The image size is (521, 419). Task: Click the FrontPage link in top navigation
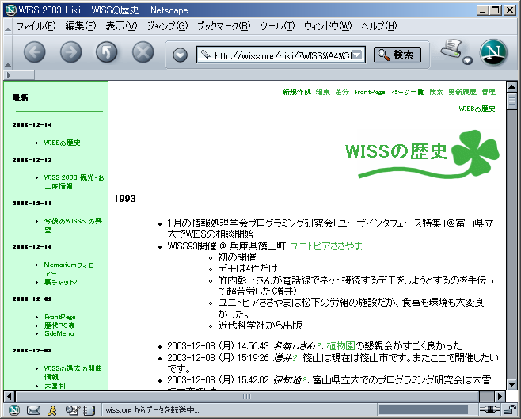coord(370,92)
